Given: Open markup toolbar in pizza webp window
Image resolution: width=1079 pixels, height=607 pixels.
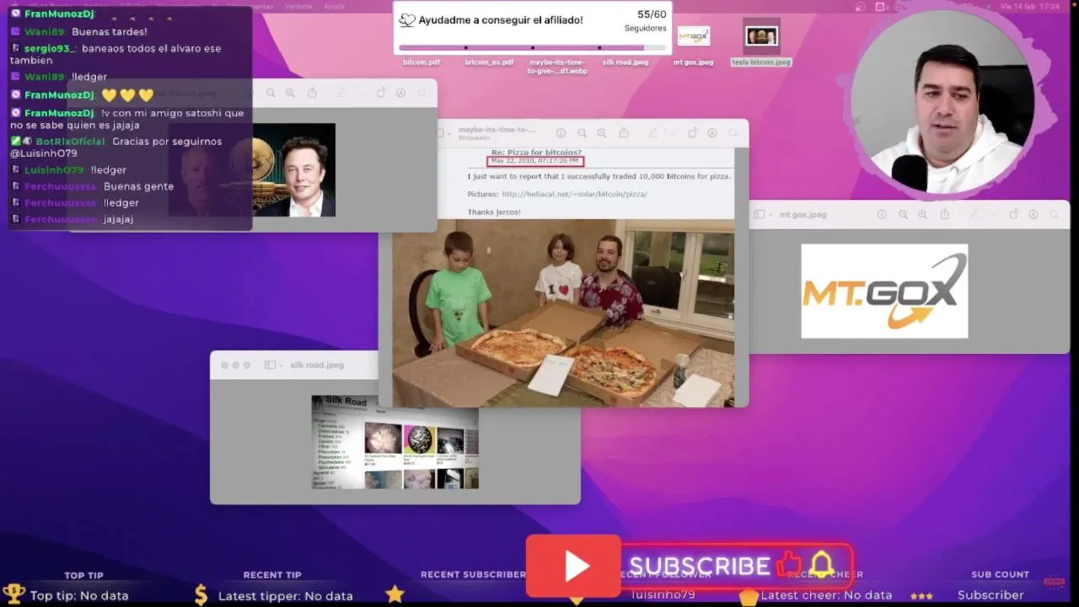Looking at the screenshot, I should click(x=712, y=133).
